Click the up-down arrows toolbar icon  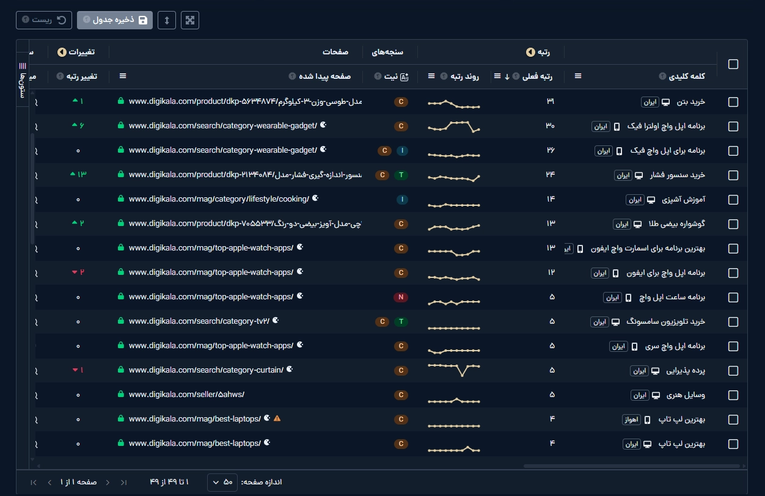click(167, 20)
